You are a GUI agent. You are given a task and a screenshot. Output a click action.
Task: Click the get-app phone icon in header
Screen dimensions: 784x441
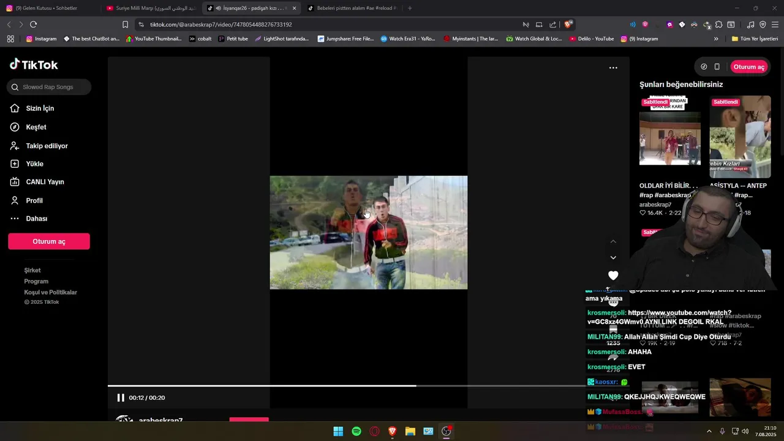pyautogui.click(x=717, y=67)
